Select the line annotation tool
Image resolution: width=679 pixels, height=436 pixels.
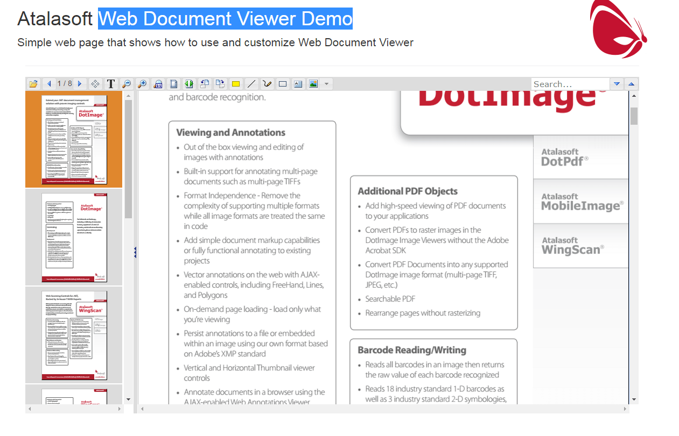251,84
